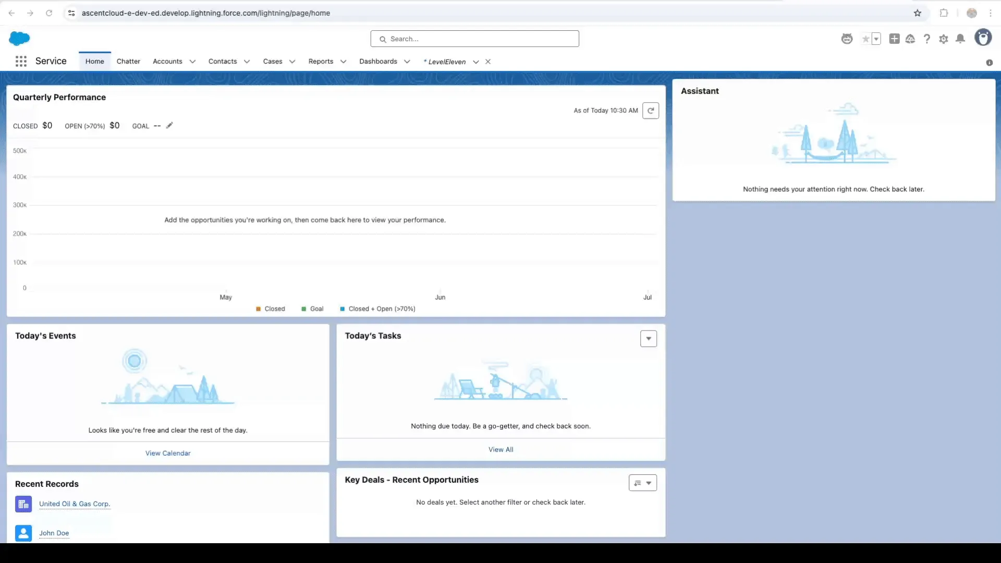The height and width of the screenshot is (563, 1001).
Task: Open the Dashboards tab
Action: pos(378,62)
